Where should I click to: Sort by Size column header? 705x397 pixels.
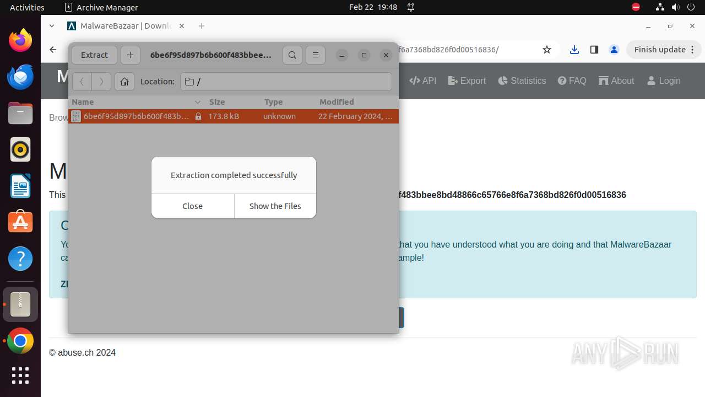[x=232, y=102]
